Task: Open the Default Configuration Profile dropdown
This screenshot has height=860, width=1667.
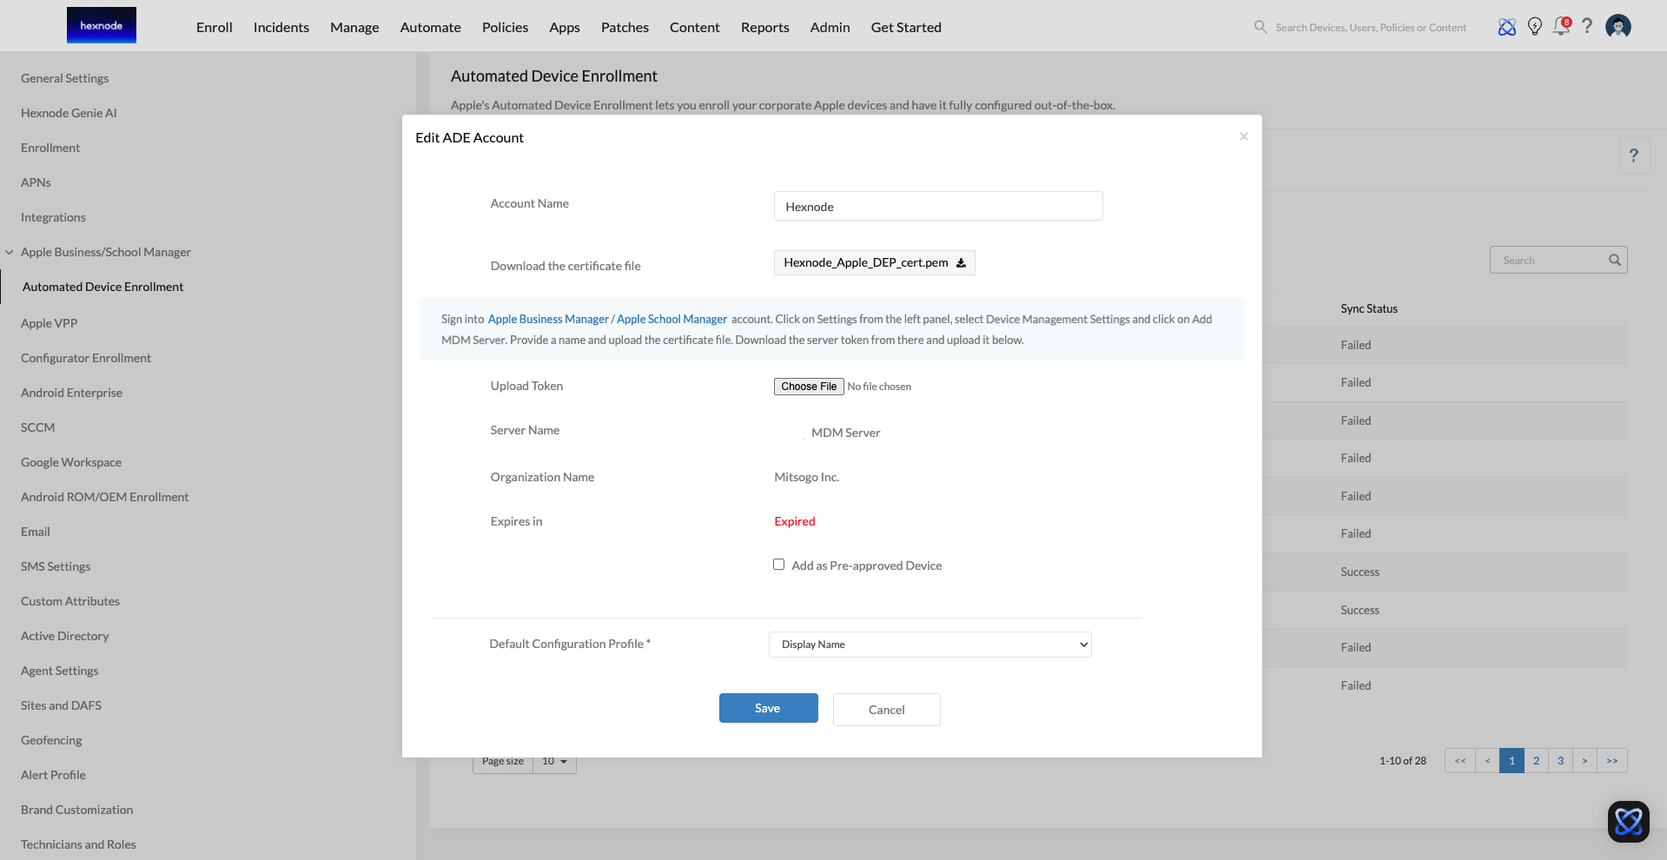Action: pos(930,645)
